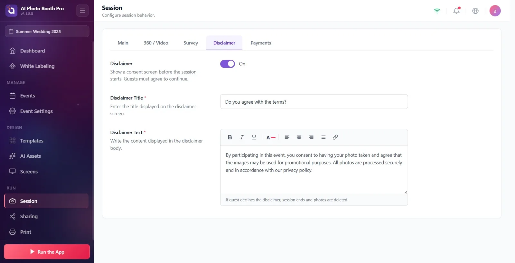Image resolution: width=515 pixels, height=263 pixels.
Task: Center align disclaimer text
Action: tap(299, 137)
